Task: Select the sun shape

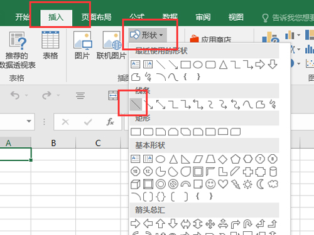Action: click(248, 184)
